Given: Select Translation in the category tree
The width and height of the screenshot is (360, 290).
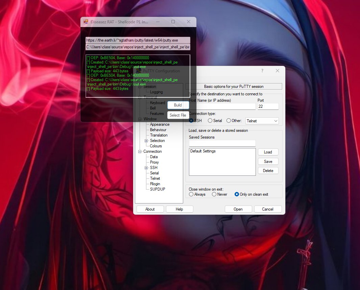Looking at the screenshot, I should click(x=159, y=135).
